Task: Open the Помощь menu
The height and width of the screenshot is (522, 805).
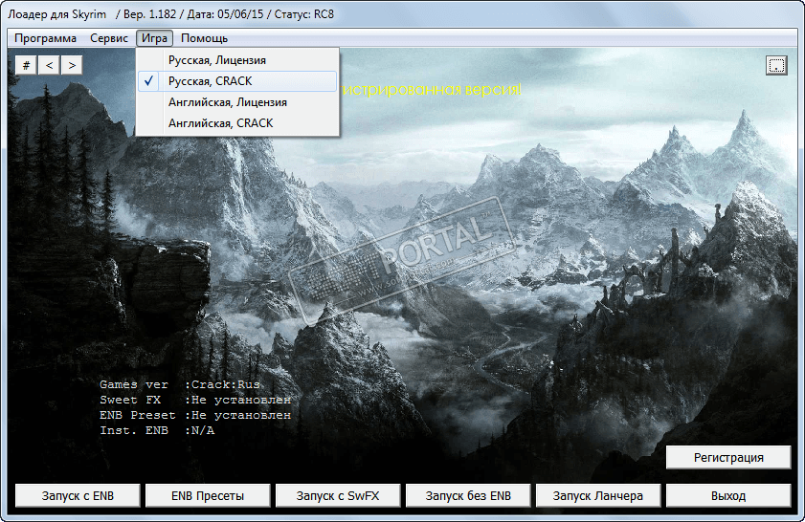Action: [204, 38]
